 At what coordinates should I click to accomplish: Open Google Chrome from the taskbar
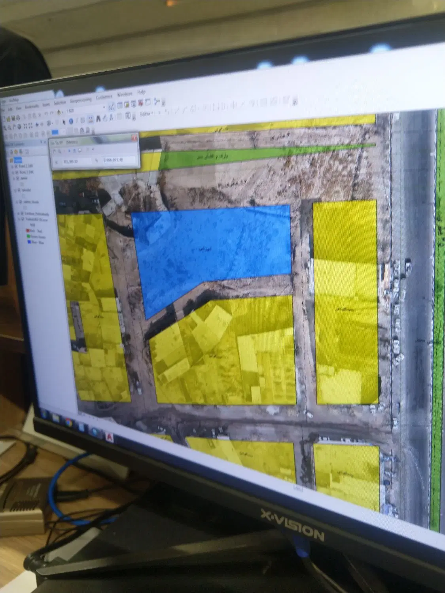coord(68,422)
